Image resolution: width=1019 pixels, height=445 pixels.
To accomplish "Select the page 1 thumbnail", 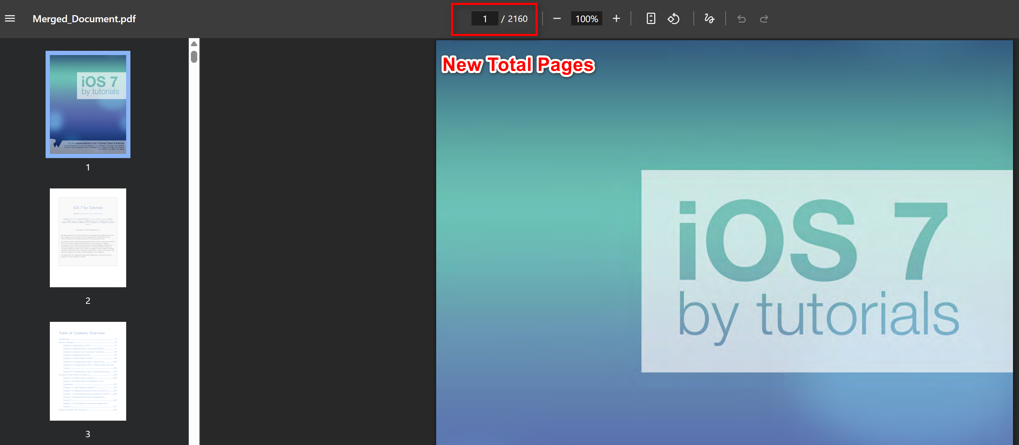I will coord(88,104).
